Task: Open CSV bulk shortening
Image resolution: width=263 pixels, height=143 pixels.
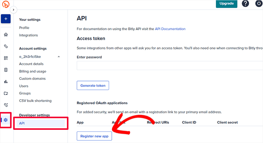Action: (x=36, y=101)
